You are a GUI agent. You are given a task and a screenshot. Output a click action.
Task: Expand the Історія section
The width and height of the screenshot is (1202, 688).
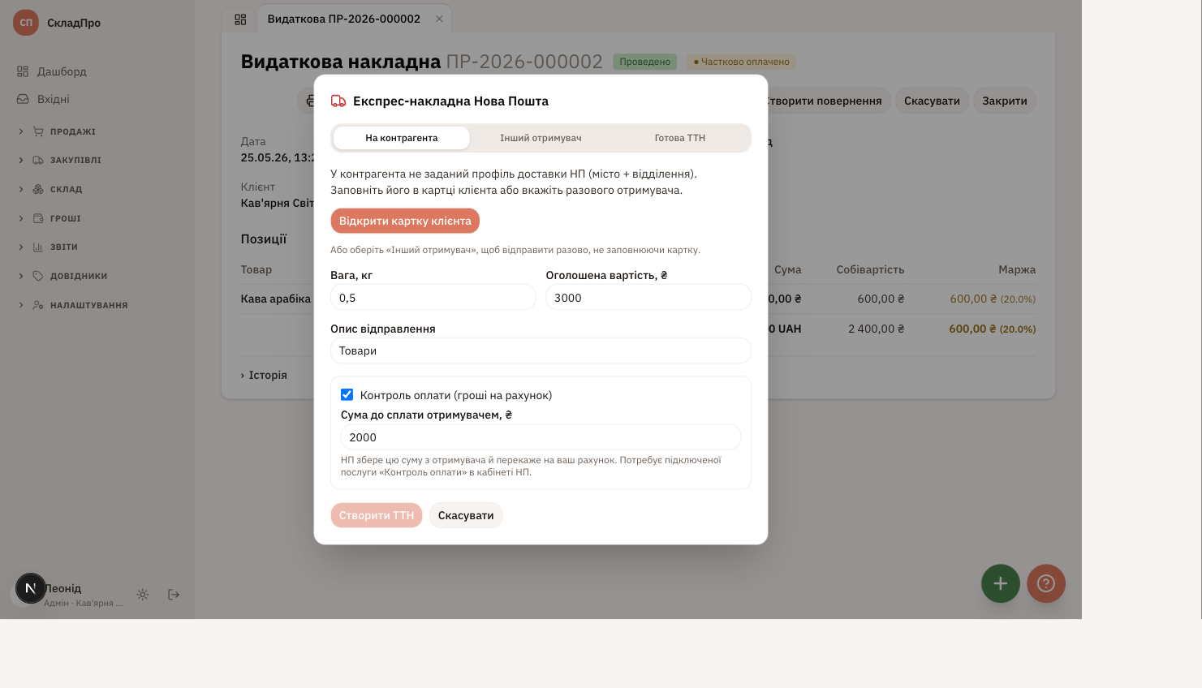(x=264, y=375)
